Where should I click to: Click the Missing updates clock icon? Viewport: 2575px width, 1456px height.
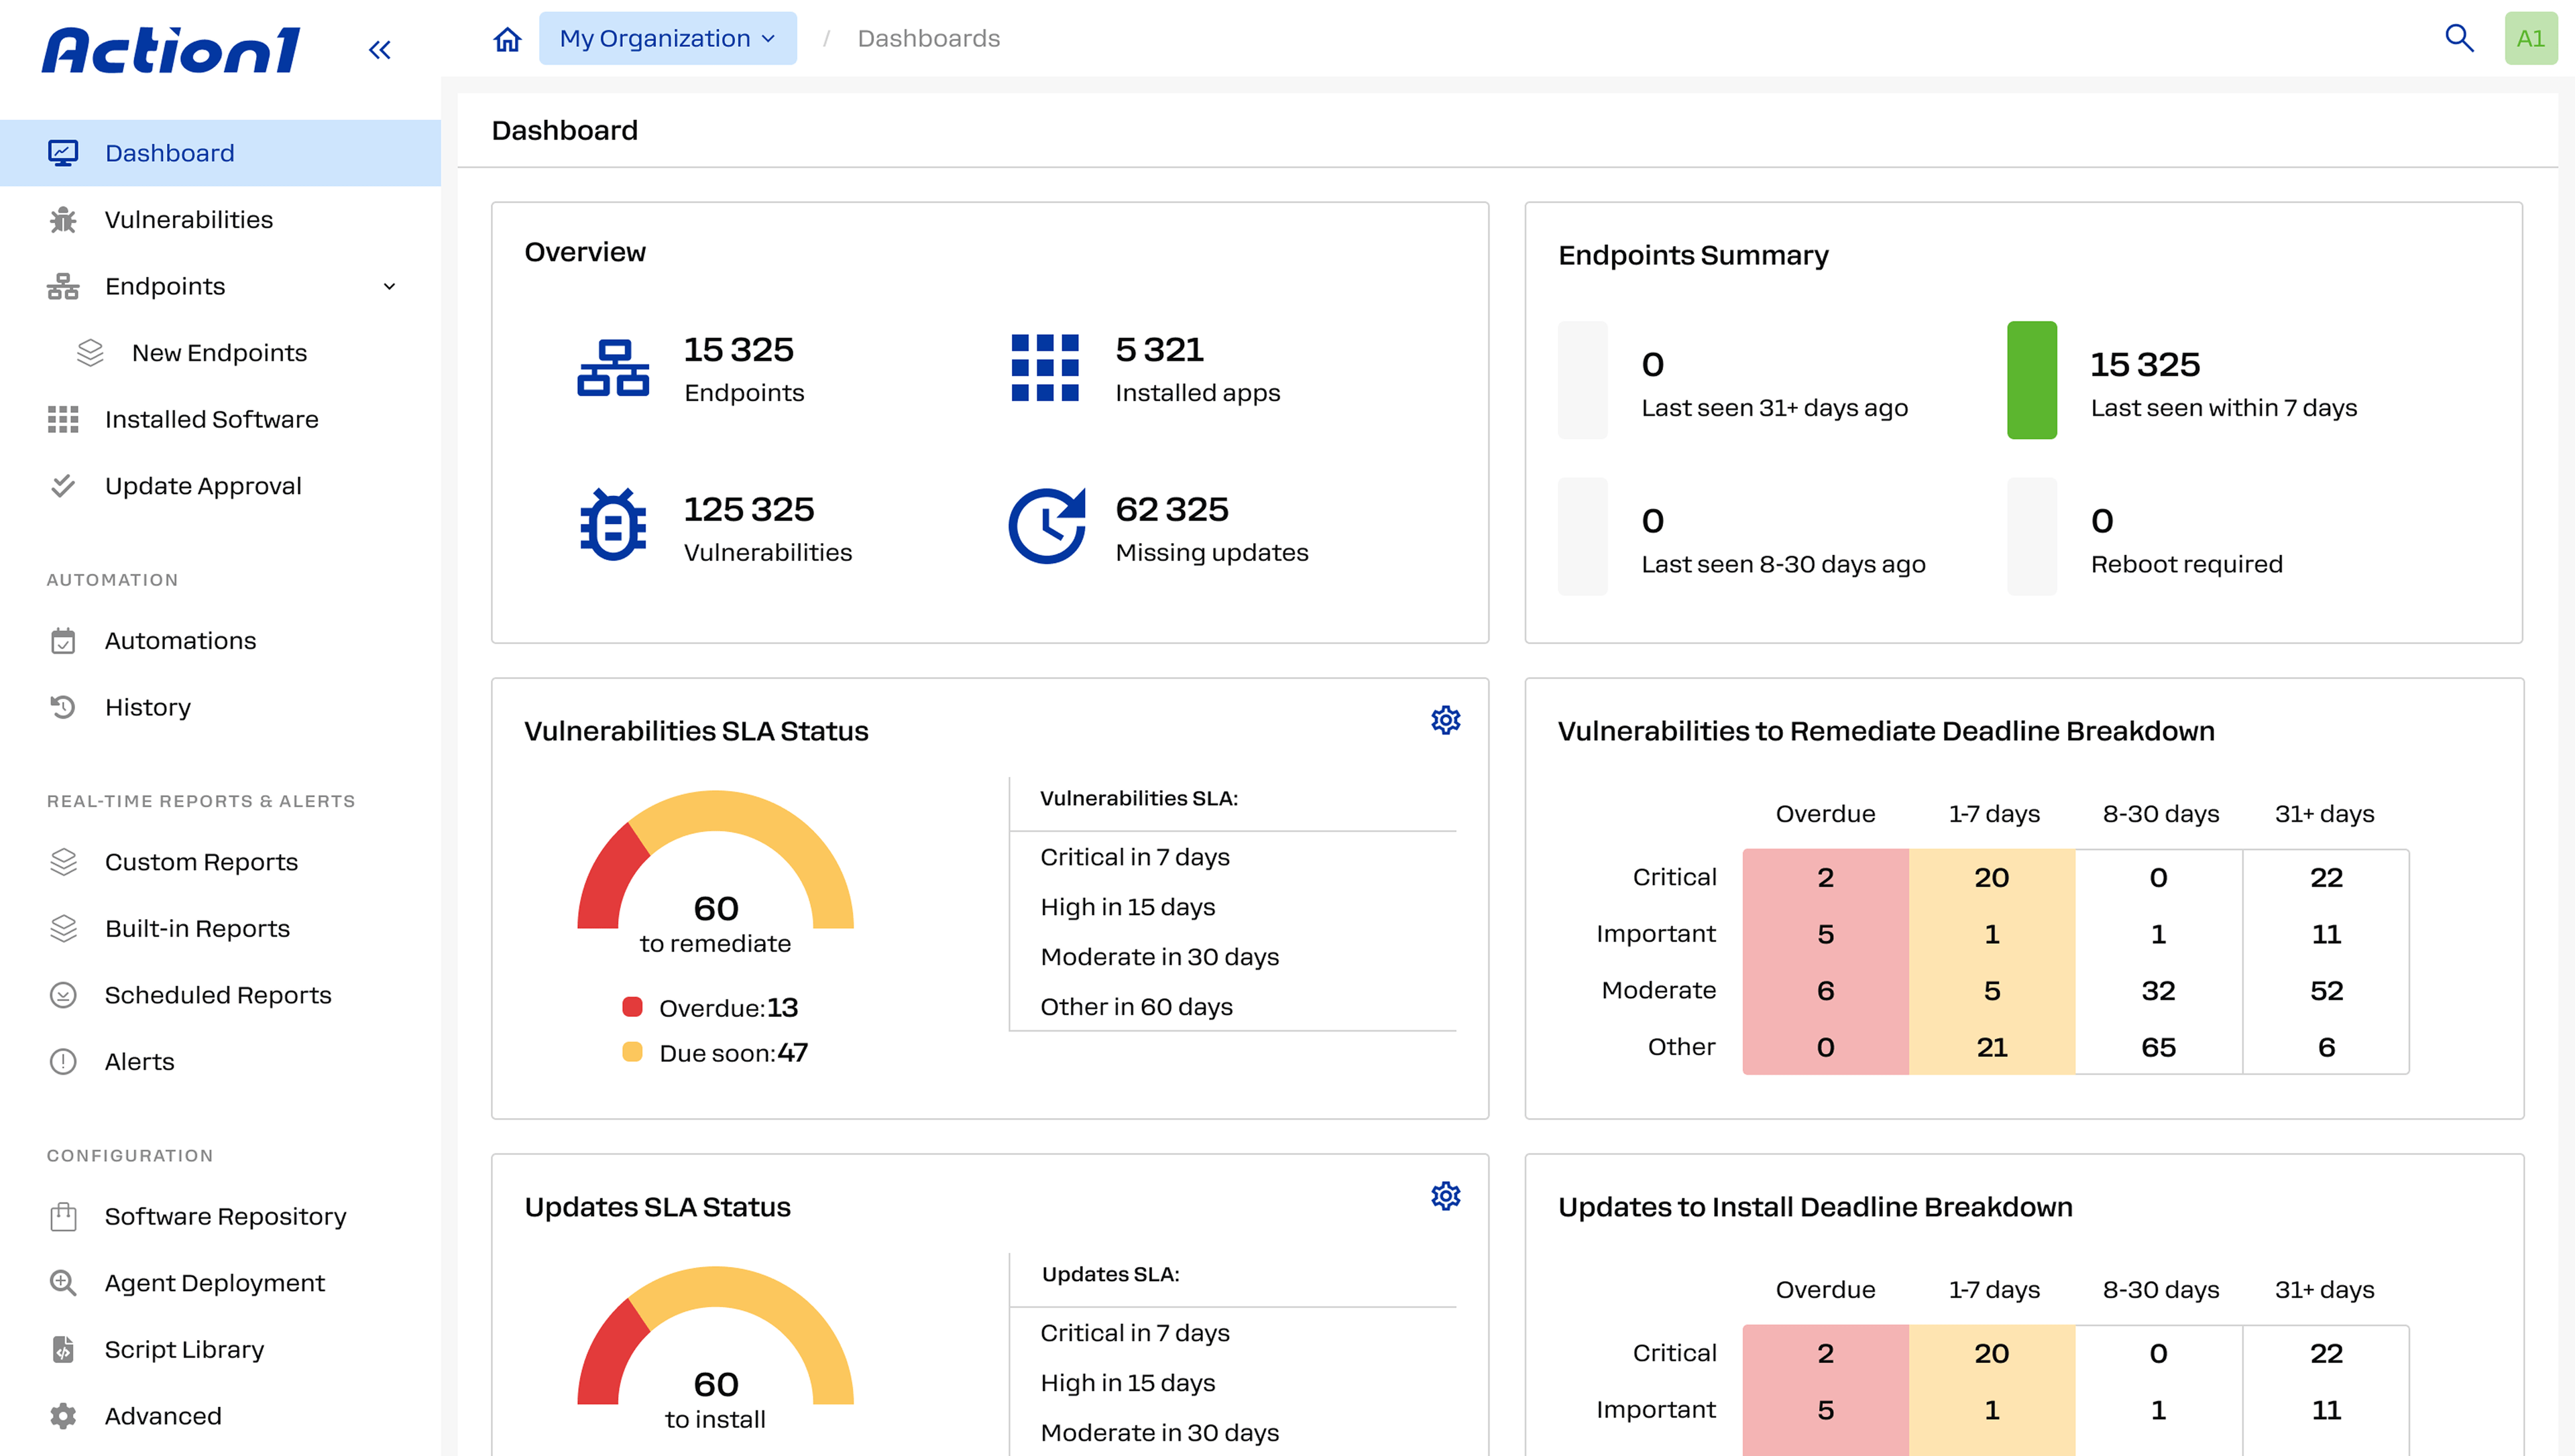pyautogui.click(x=1046, y=526)
